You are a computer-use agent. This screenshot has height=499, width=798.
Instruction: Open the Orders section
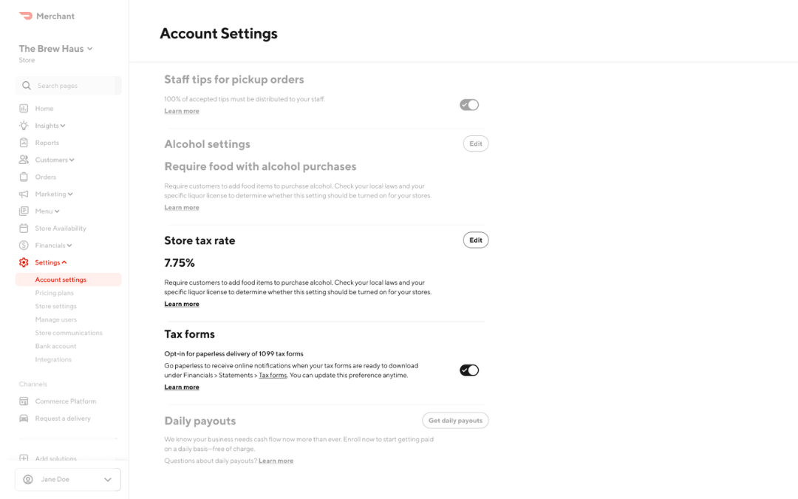pyautogui.click(x=44, y=177)
